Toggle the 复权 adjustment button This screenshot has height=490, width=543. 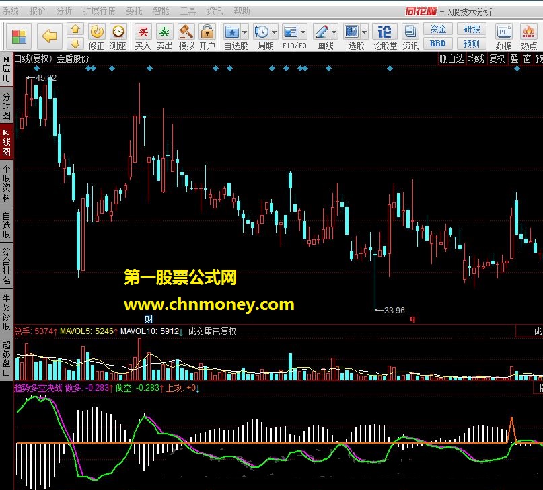pos(497,59)
